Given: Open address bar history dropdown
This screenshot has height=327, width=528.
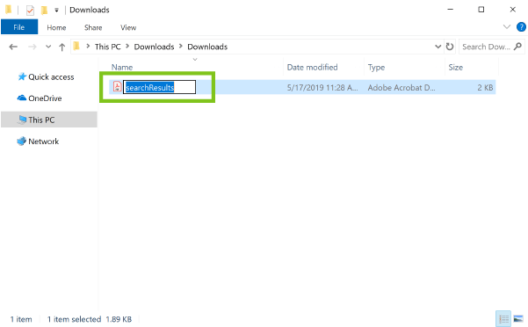Looking at the screenshot, I should pos(438,47).
